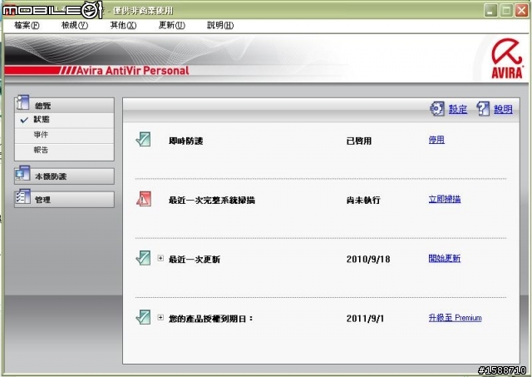532x377 pixels.
Task: Maximize the Avira window
Action: 506,11
